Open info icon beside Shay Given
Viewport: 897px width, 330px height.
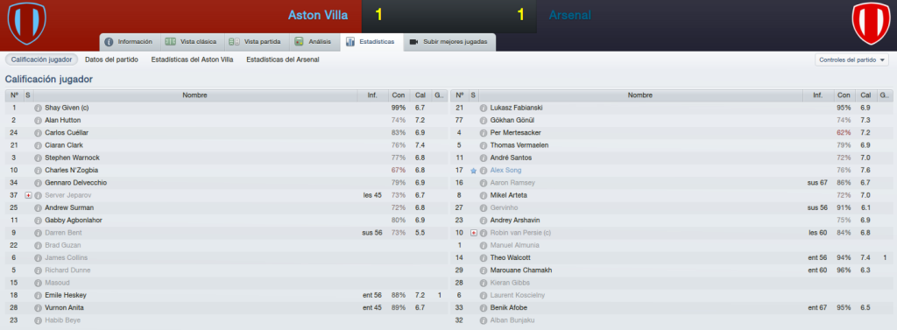click(38, 108)
